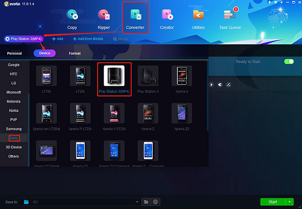
Task: Open advanced settings wrench icon
Action: click(220, 85)
